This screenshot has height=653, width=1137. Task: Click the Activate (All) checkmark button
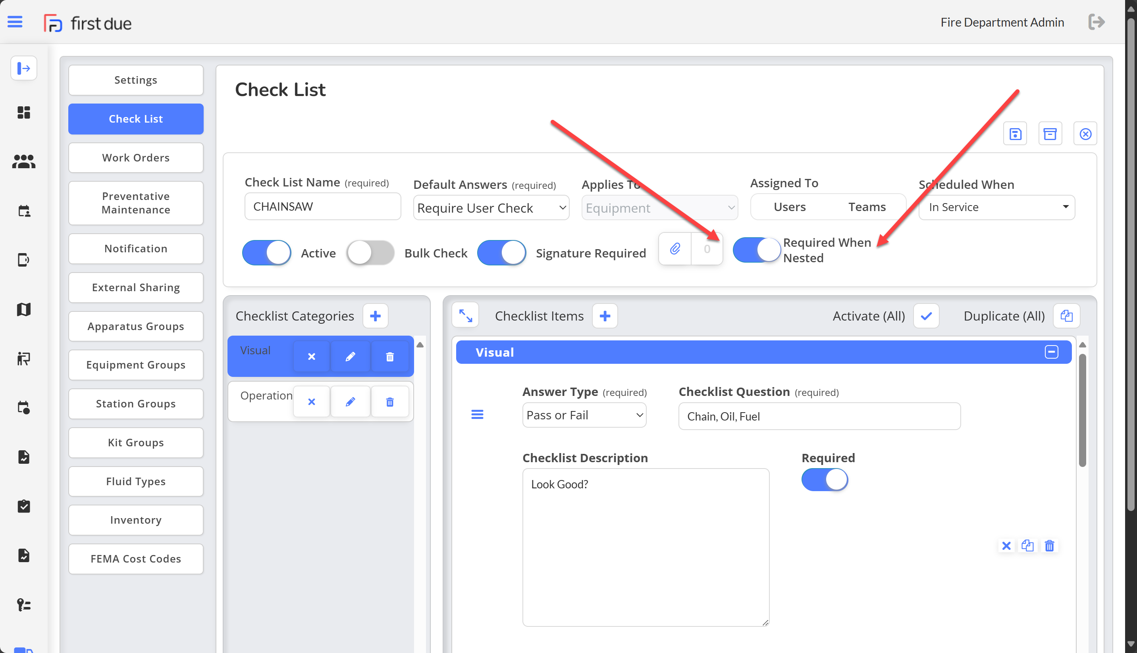pos(926,316)
